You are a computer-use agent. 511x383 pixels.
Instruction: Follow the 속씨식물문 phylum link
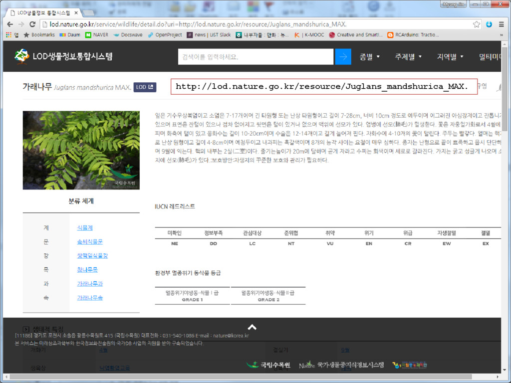coord(90,242)
